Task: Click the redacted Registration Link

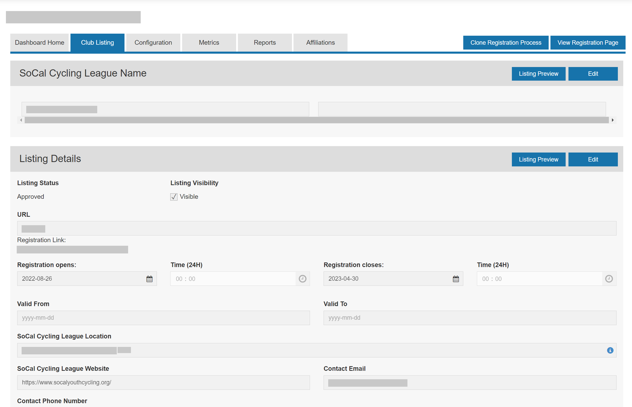Action: point(72,250)
